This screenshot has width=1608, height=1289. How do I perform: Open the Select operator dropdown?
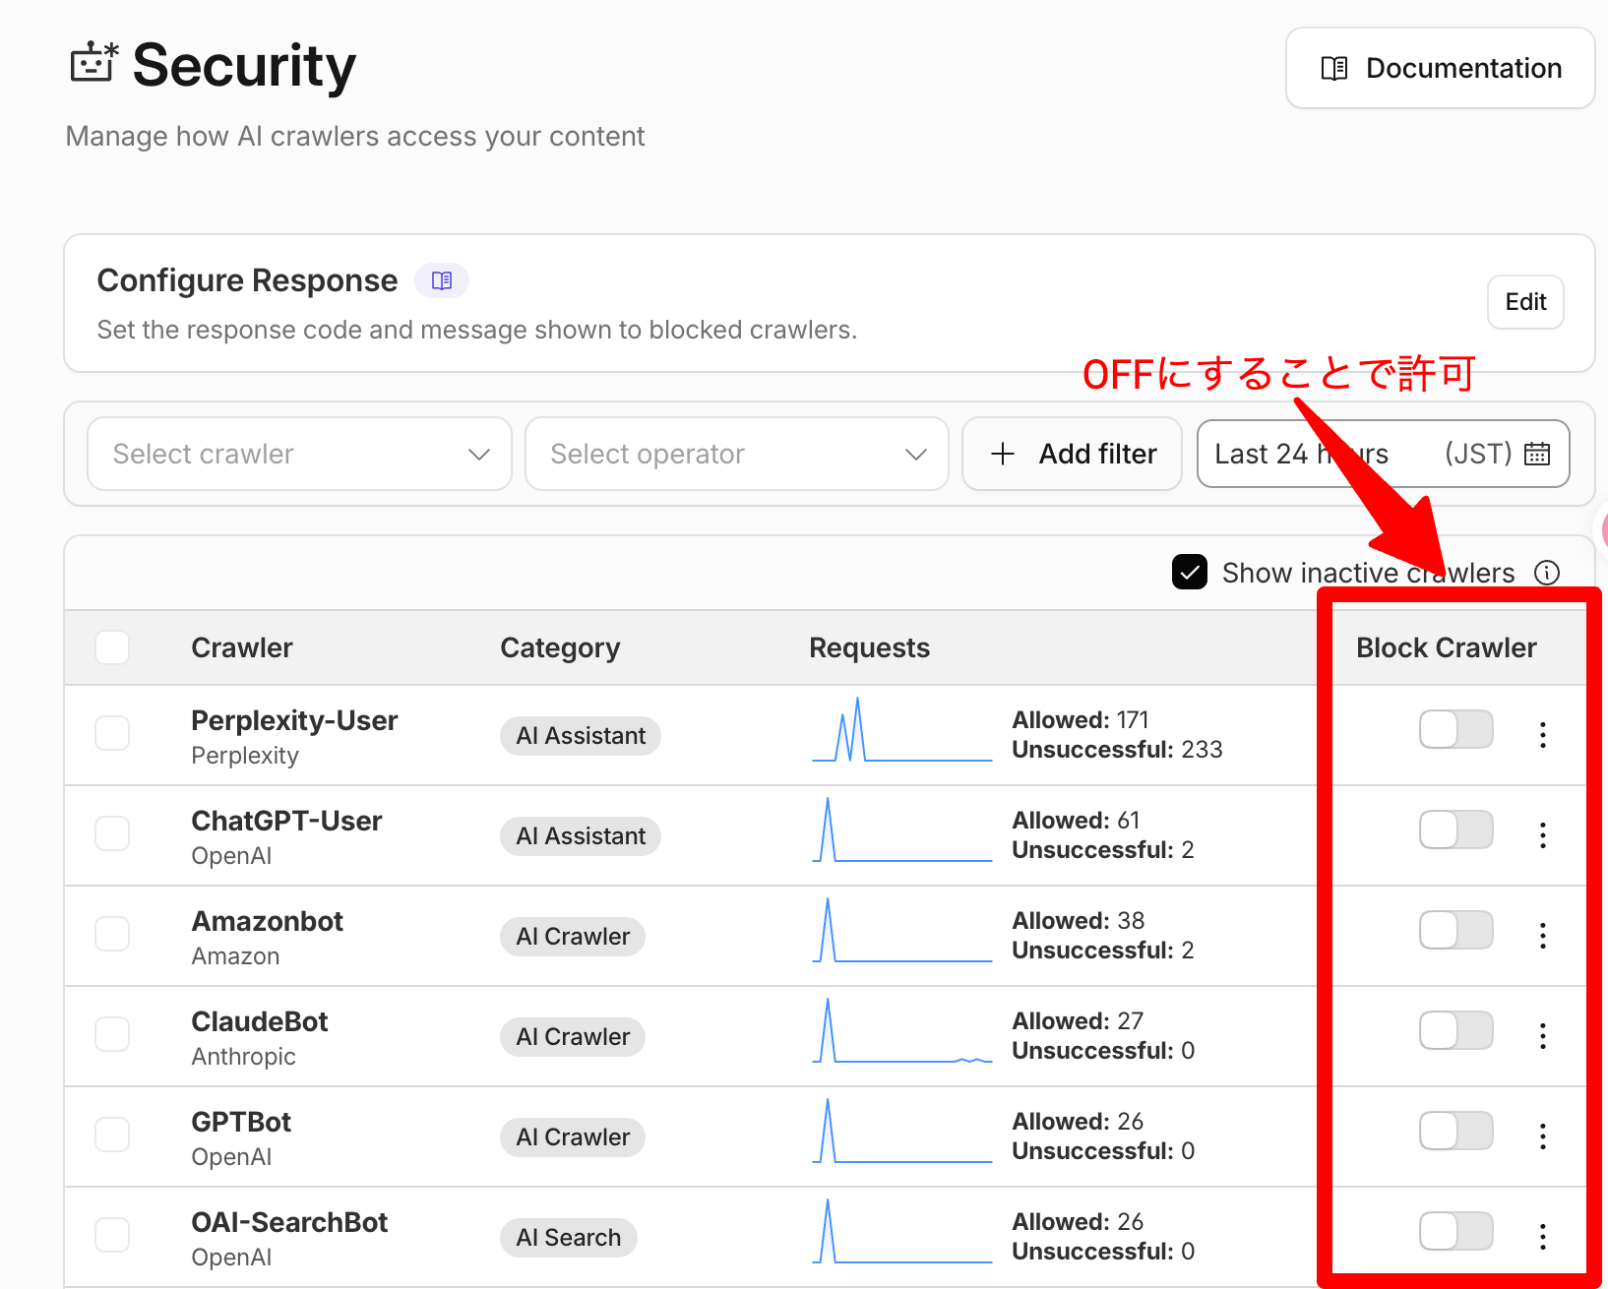click(737, 454)
